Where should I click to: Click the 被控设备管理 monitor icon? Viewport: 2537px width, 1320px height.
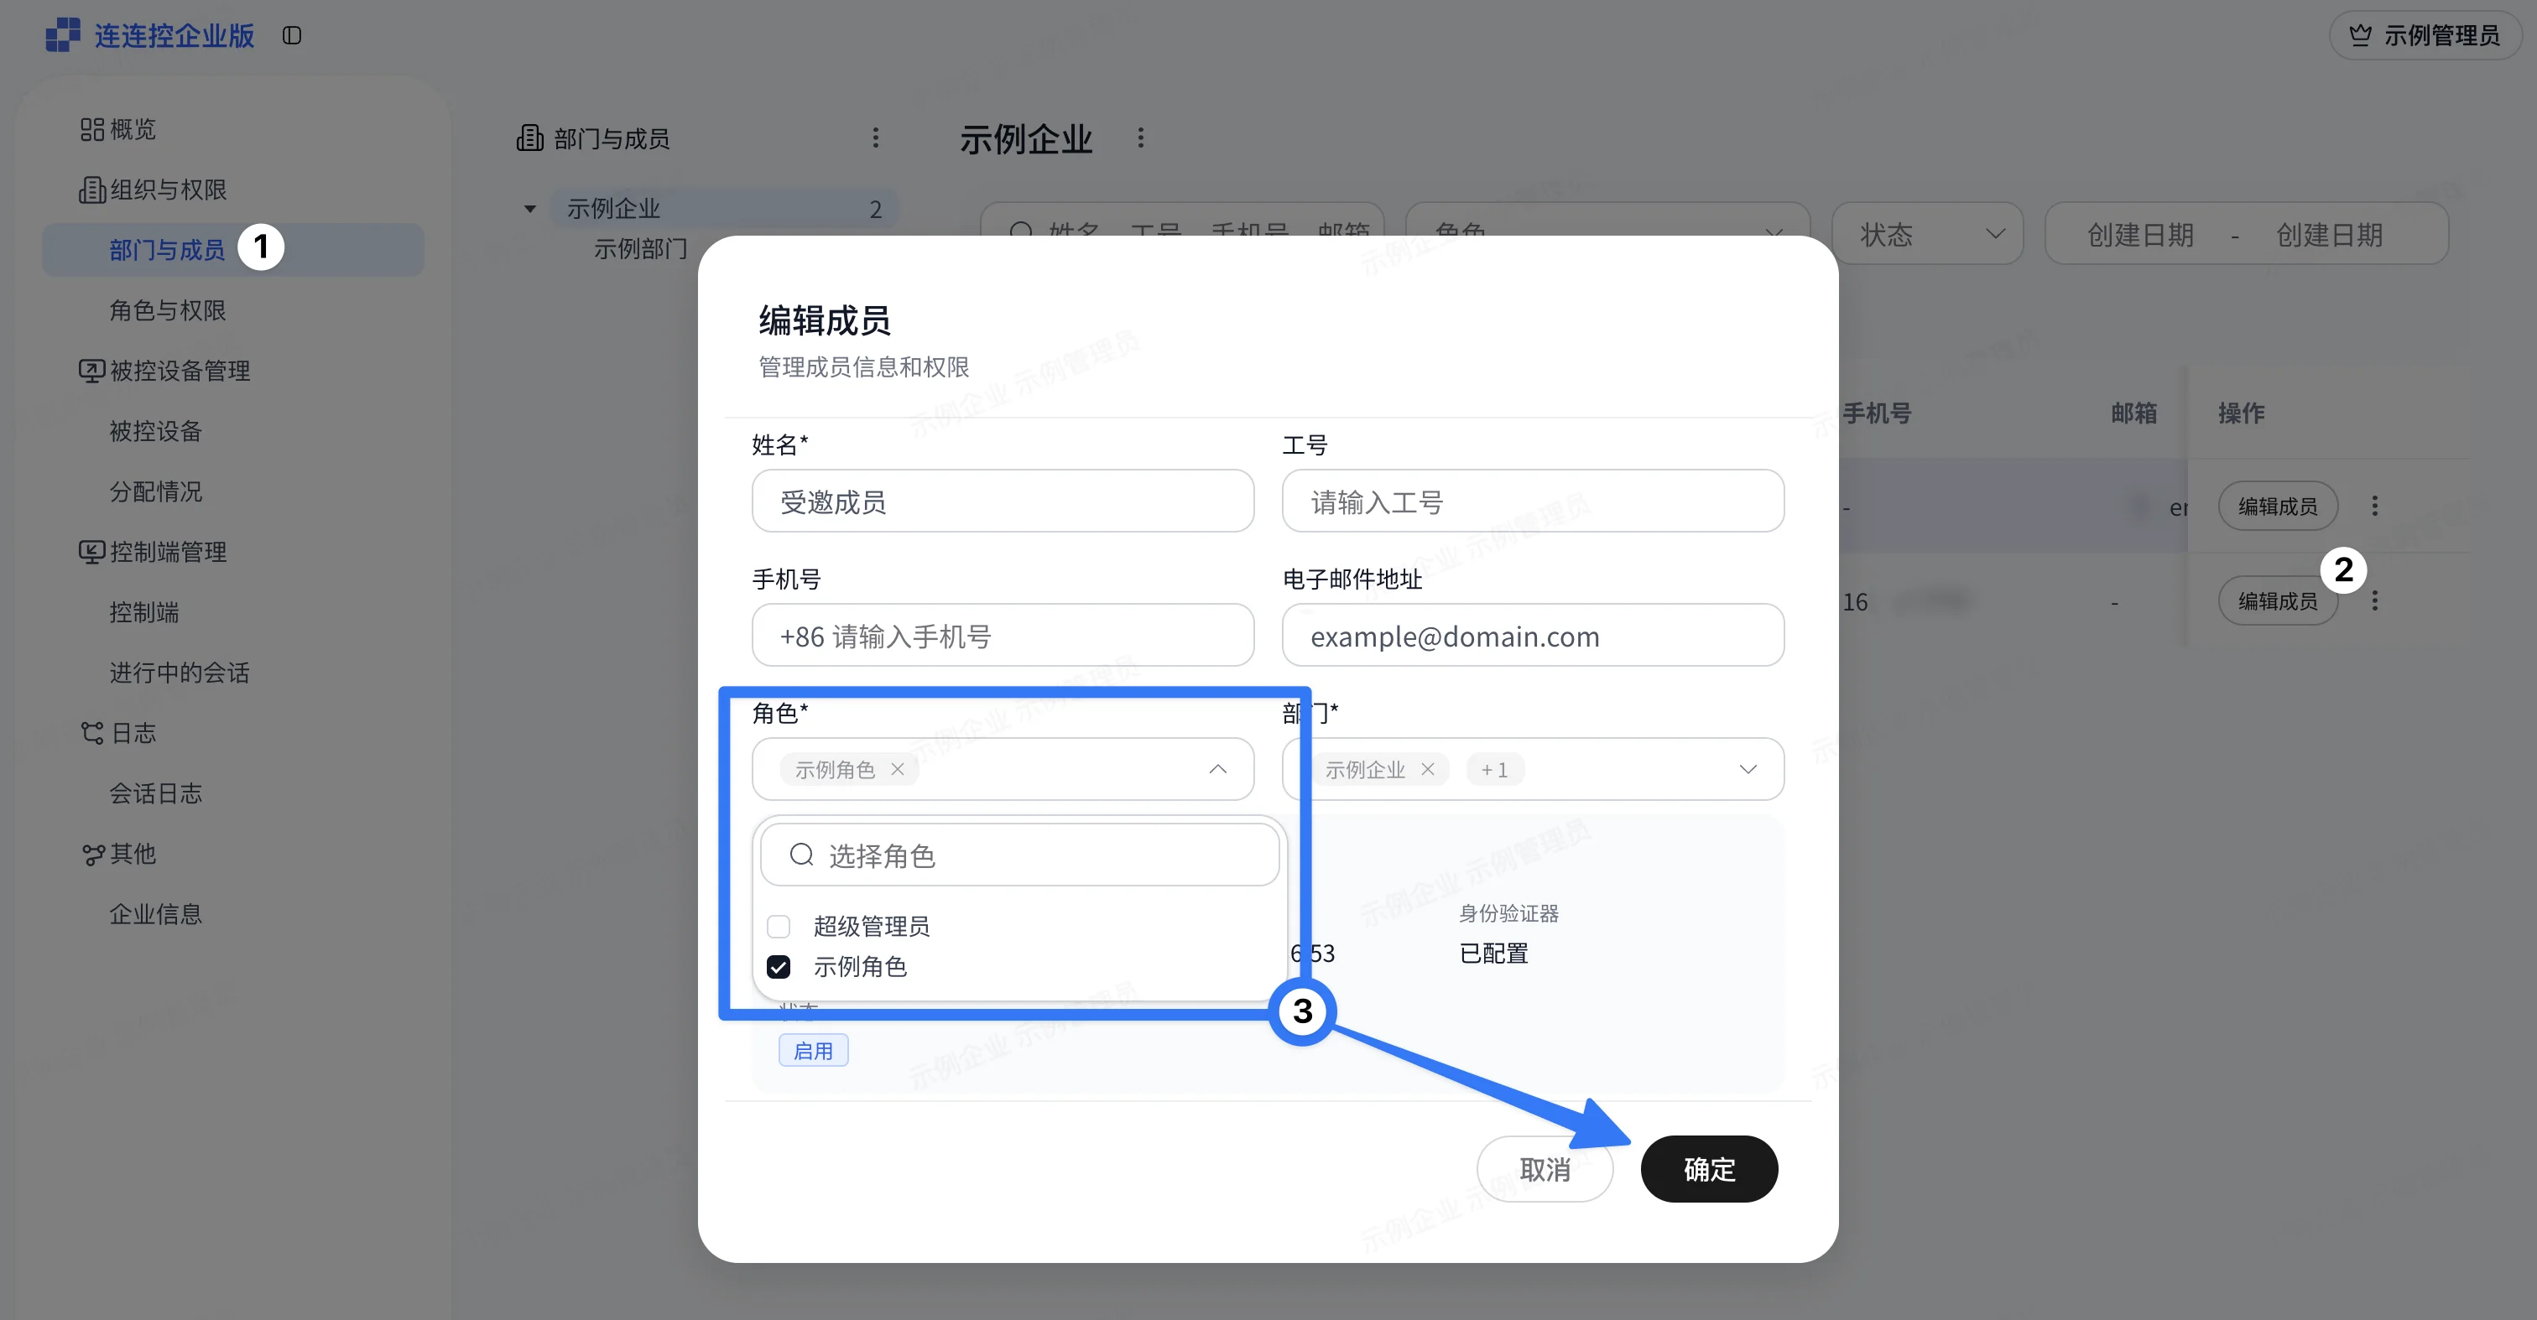click(91, 372)
